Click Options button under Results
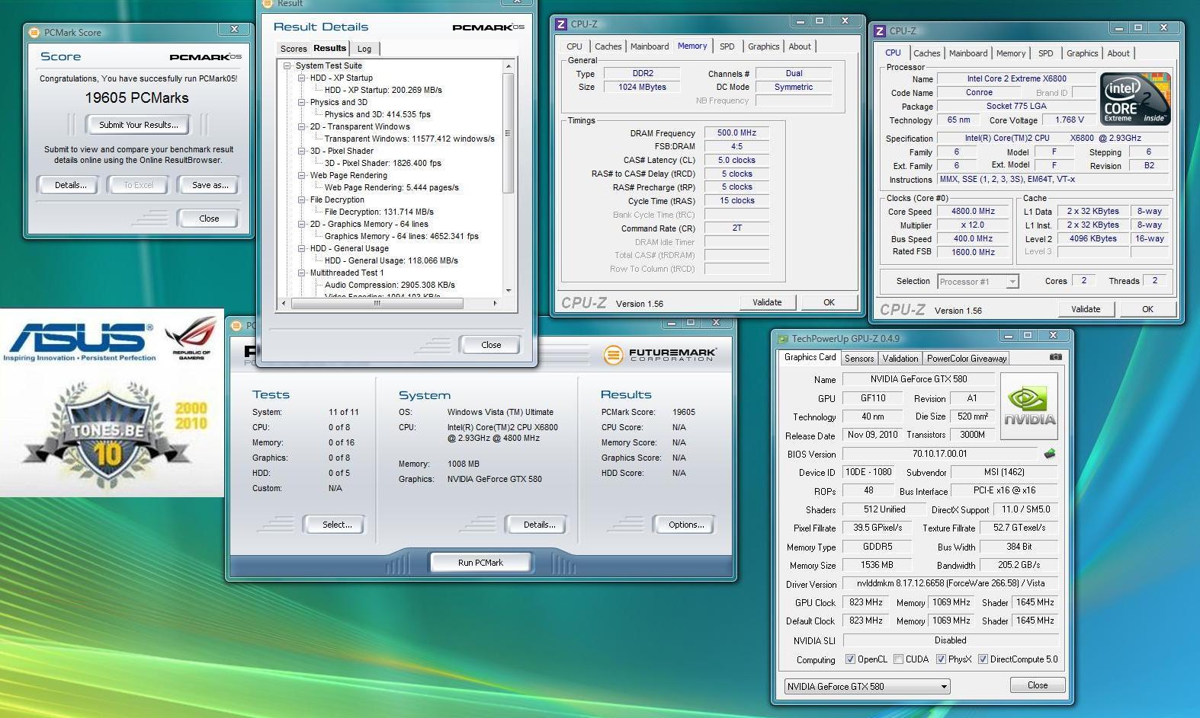The image size is (1200, 718). pyautogui.click(x=685, y=525)
